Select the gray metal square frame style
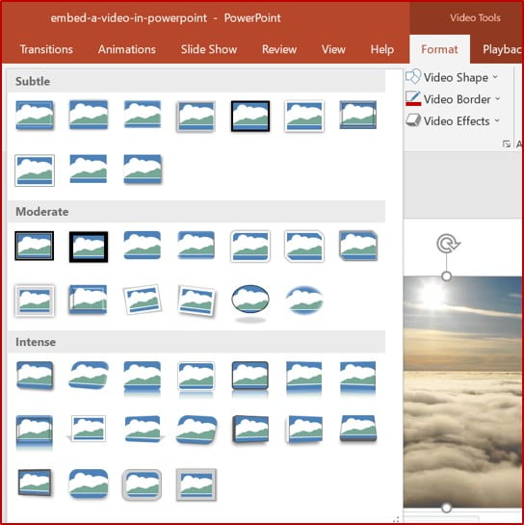The image size is (524, 525). (x=196, y=485)
